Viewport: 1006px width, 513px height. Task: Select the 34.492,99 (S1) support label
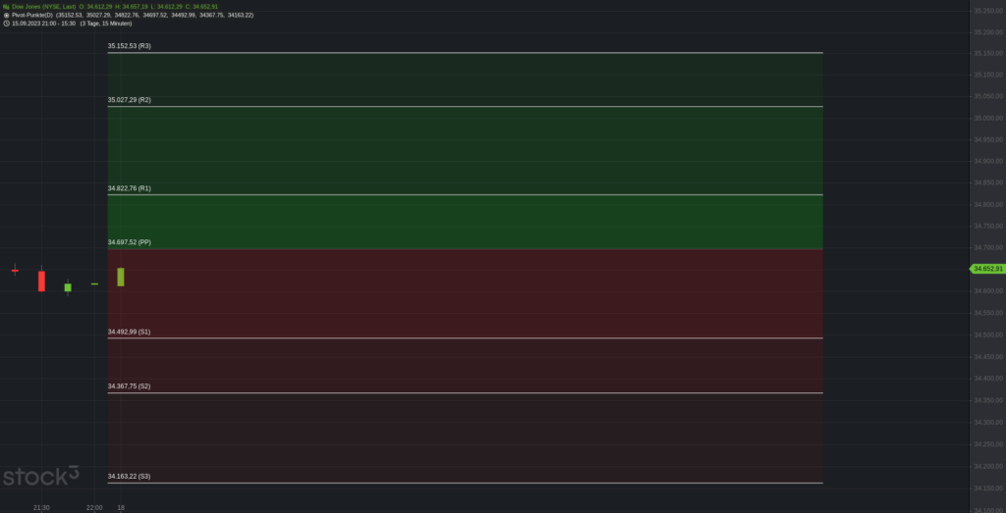[x=129, y=332]
